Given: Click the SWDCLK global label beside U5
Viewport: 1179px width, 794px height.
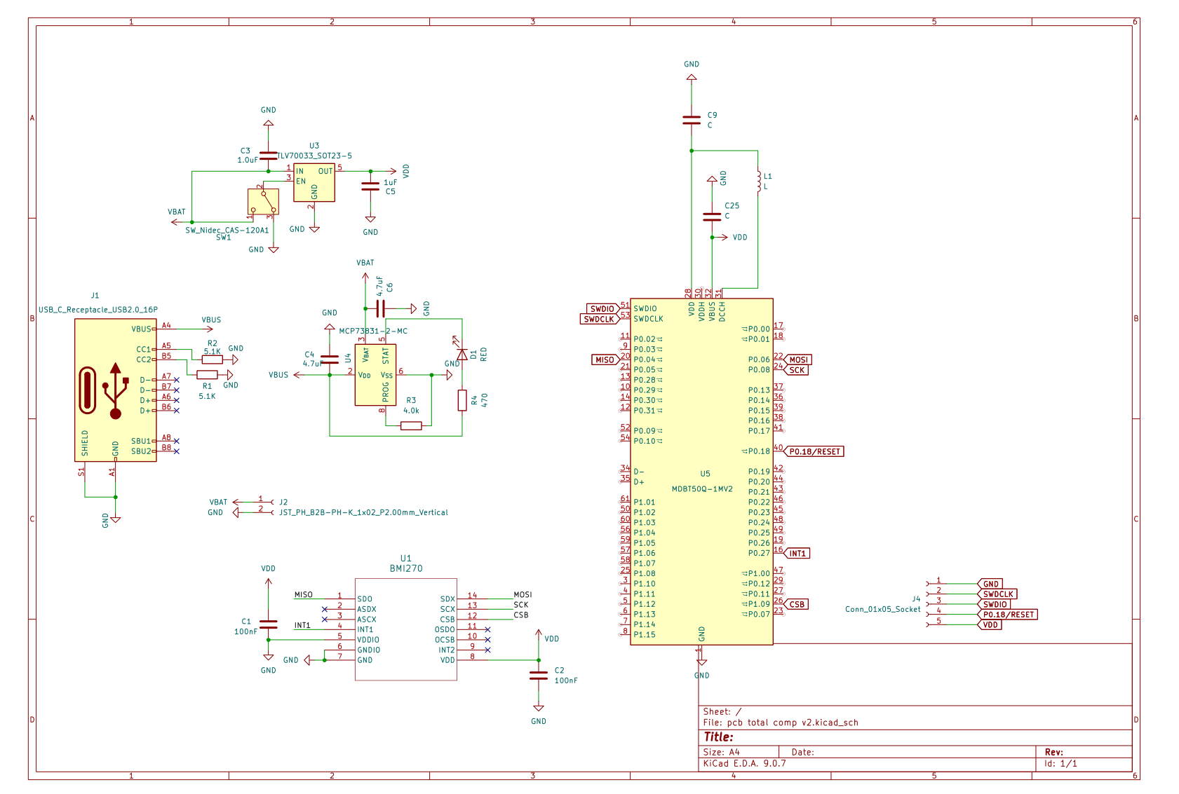Looking at the screenshot, I should pos(600,319).
